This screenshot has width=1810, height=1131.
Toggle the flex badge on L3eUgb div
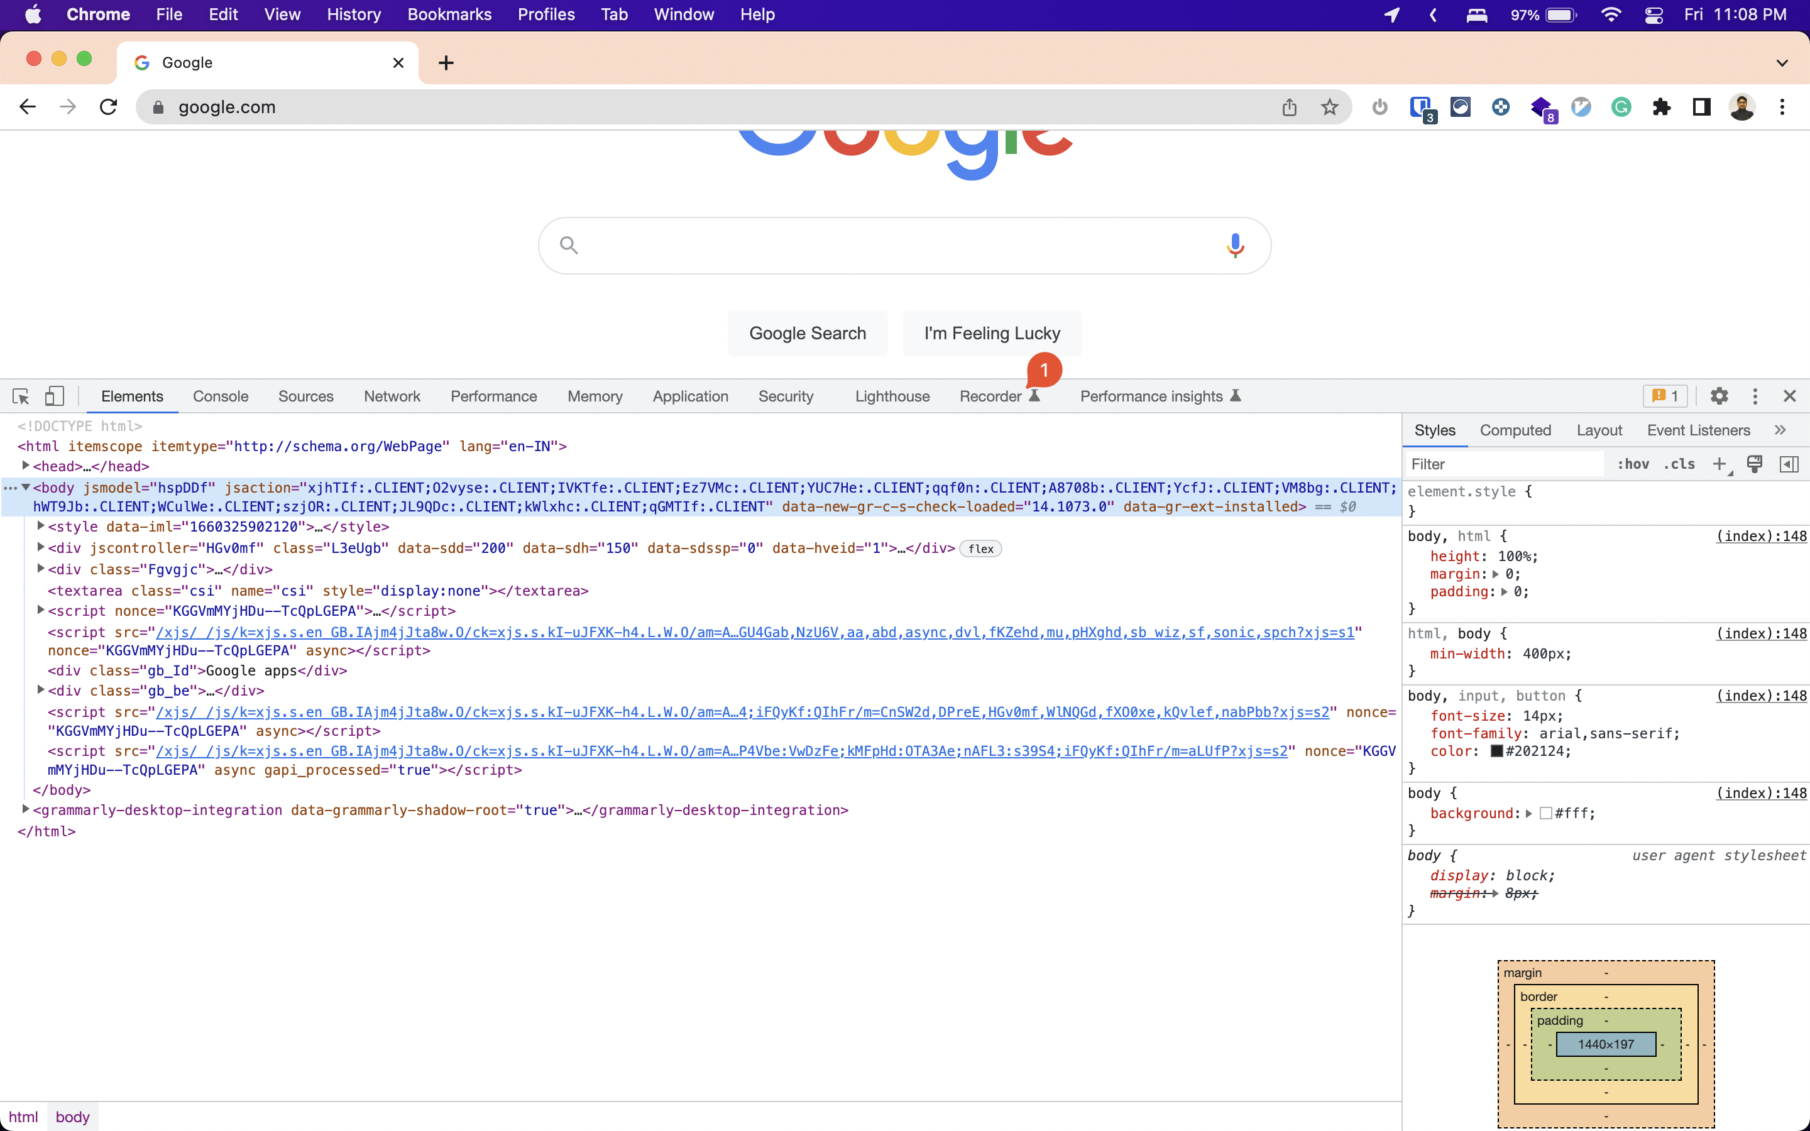tap(980, 549)
